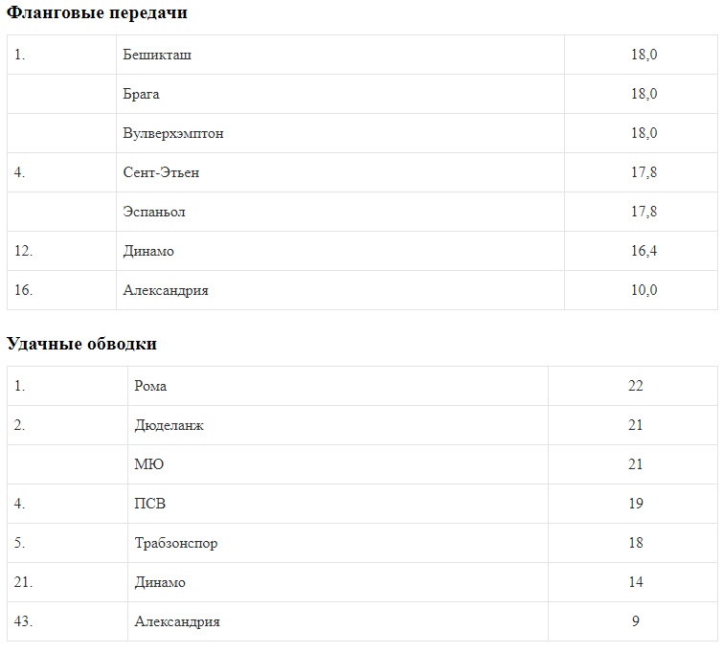This screenshot has height=653, width=723.
Task: Click Трабзонспор's value 18
Action: (635, 543)
